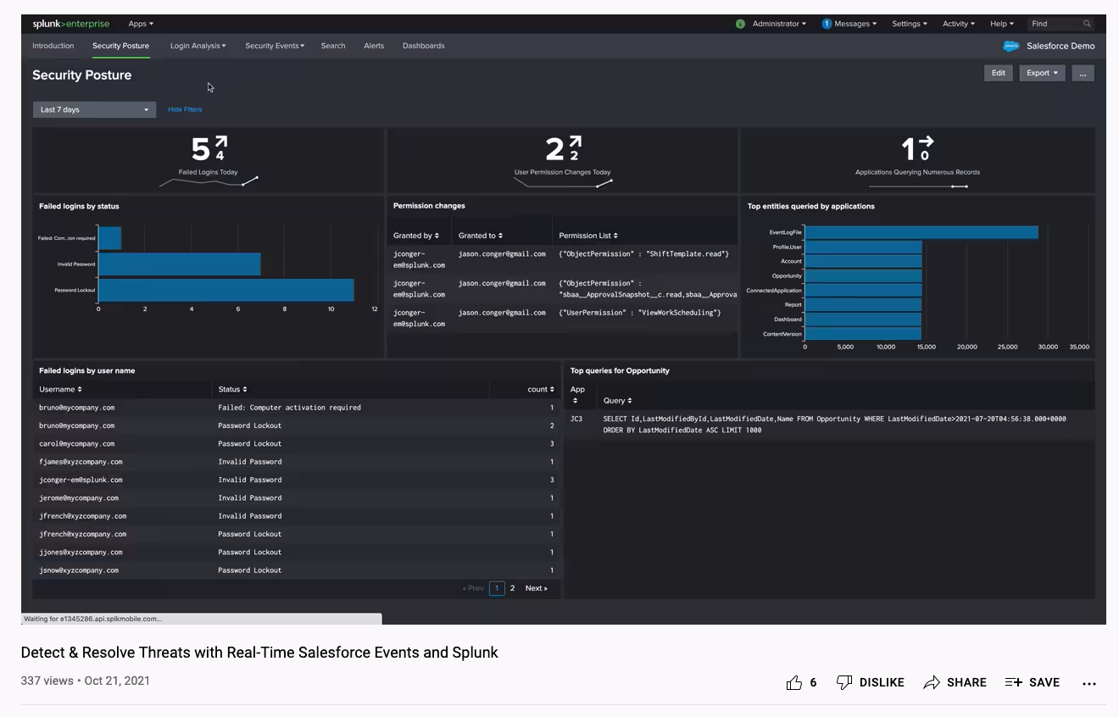Click the thumbs up like icon
The height and width of the screenshot is (717, 1119).
coord(794,682)
